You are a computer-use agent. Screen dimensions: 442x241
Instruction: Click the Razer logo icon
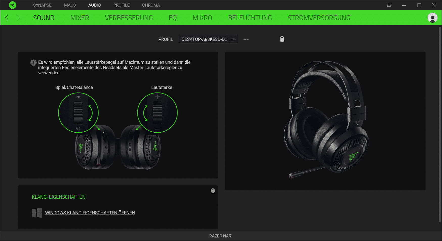pyautogui.click(x=12, y=5)
